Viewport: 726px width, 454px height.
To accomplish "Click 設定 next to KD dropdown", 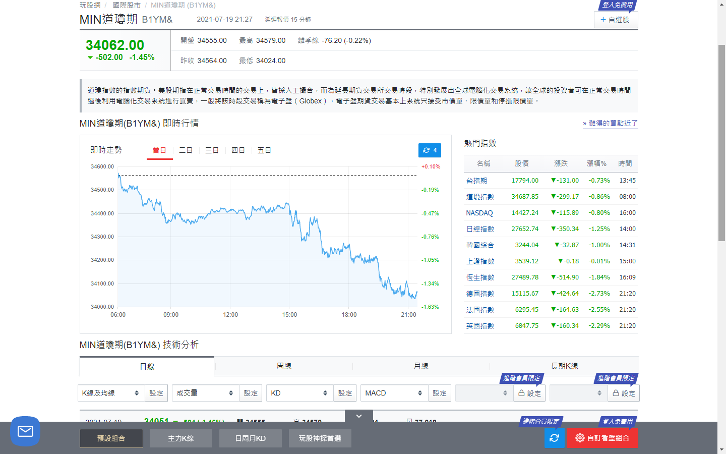I will tap(345, 393).
